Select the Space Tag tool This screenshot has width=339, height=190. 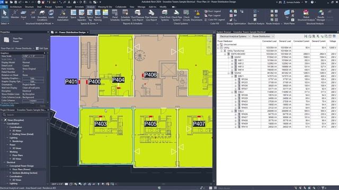tap(90, 15)
